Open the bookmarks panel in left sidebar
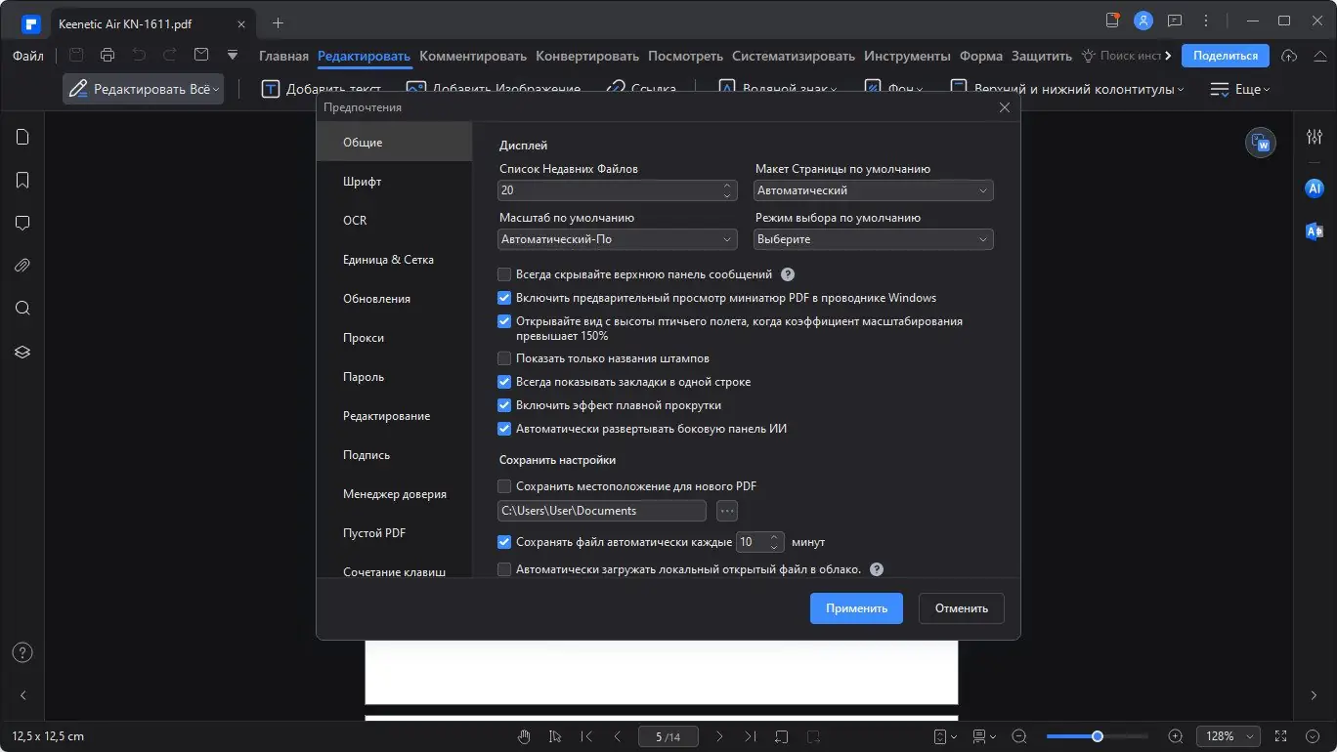The image size is (1337, 752). (x=22, y=180)
